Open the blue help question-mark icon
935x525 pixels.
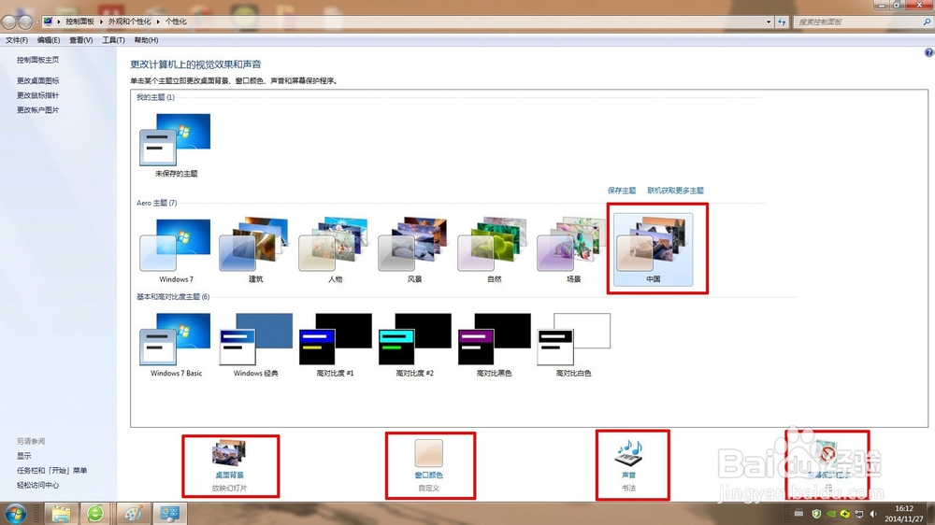click(928, 52)
